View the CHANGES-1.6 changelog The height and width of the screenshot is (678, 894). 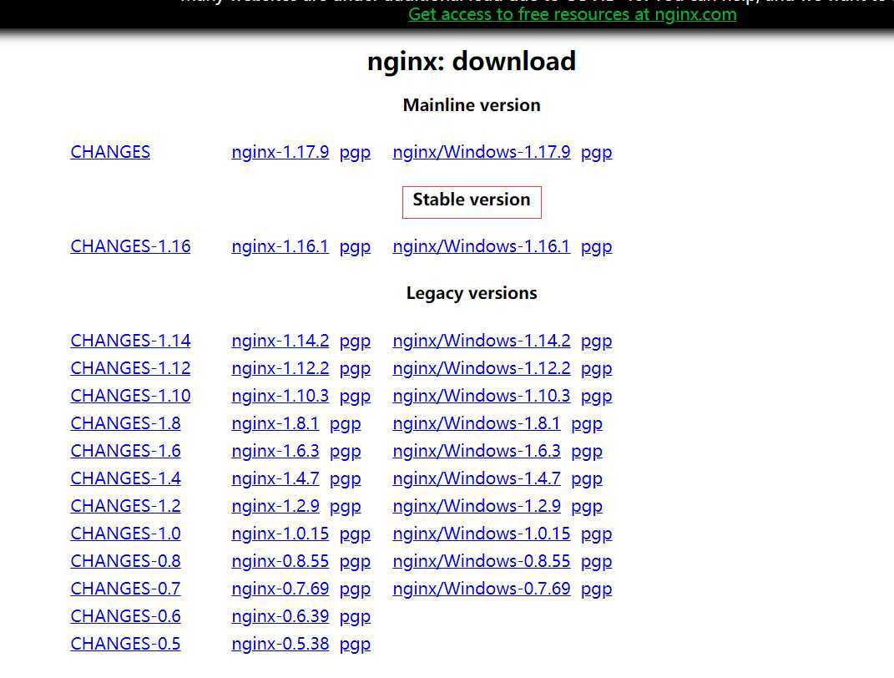pos(125,451)
